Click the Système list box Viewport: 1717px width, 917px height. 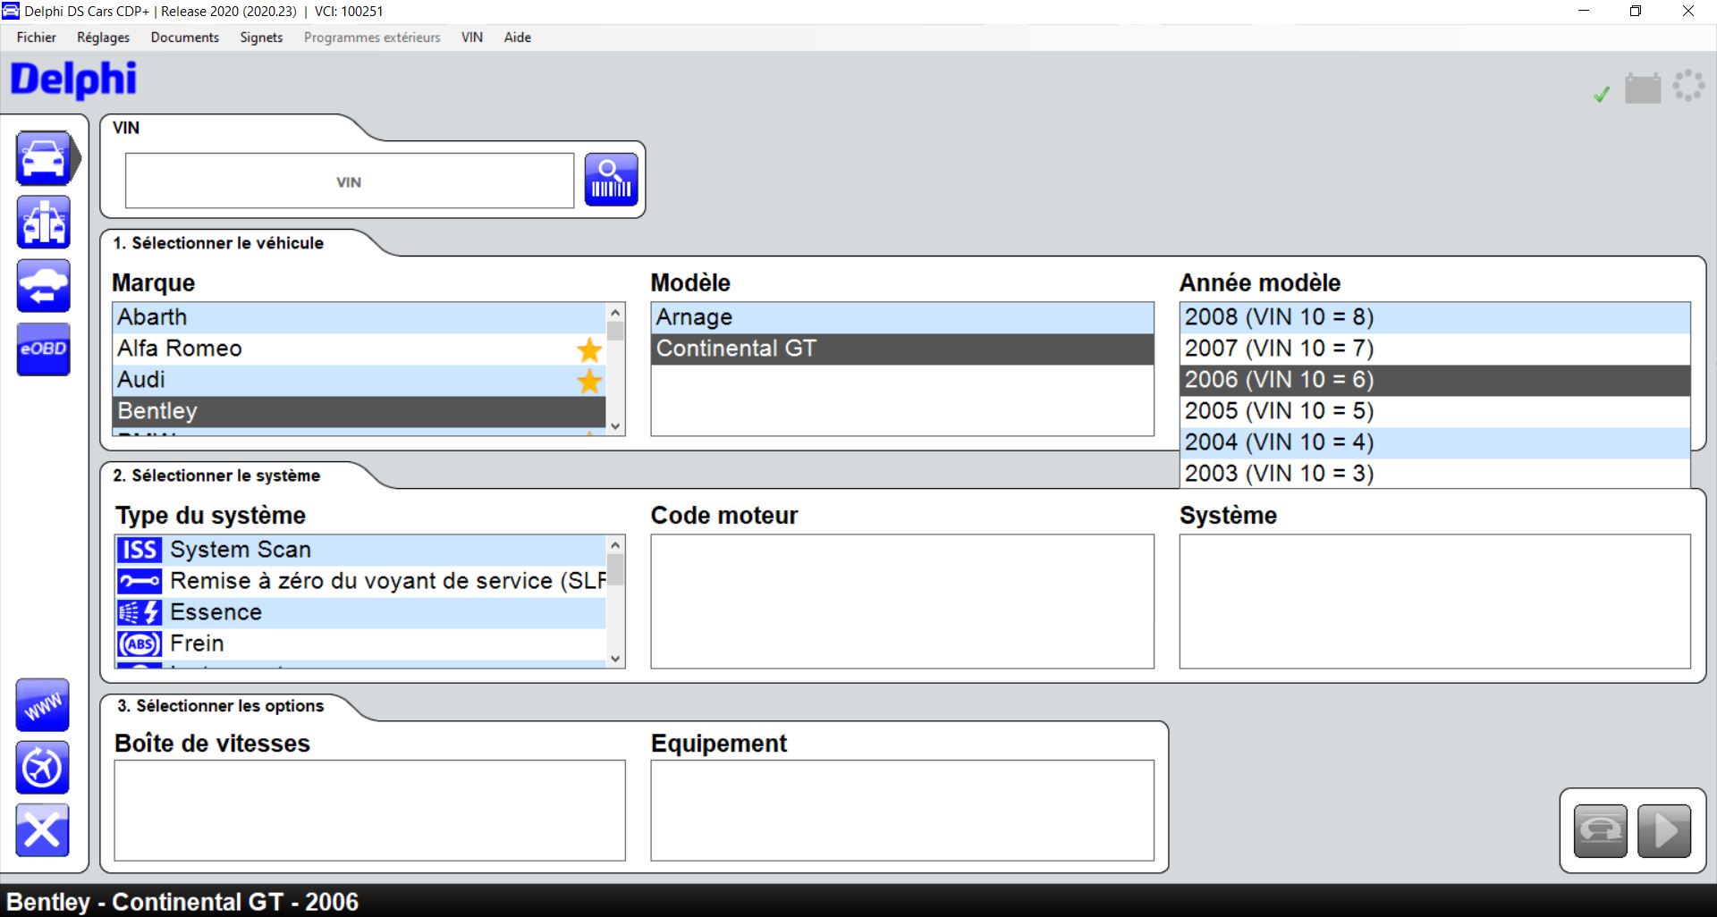coord(1435,602)
